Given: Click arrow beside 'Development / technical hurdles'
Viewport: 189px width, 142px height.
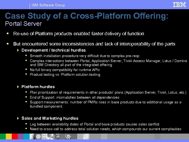Looking at the screenshot, I should [18, 50].
